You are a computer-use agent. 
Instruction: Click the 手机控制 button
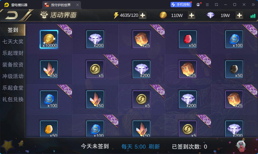181,5
